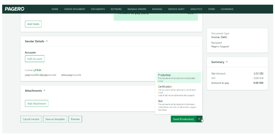Click the Pagero logo

(15, 9)
